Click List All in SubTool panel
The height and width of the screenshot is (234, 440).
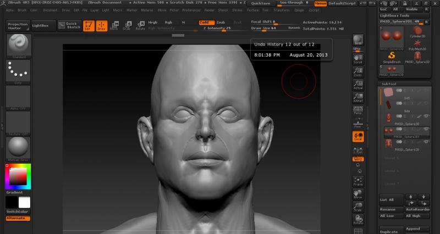tap(392, 200)
